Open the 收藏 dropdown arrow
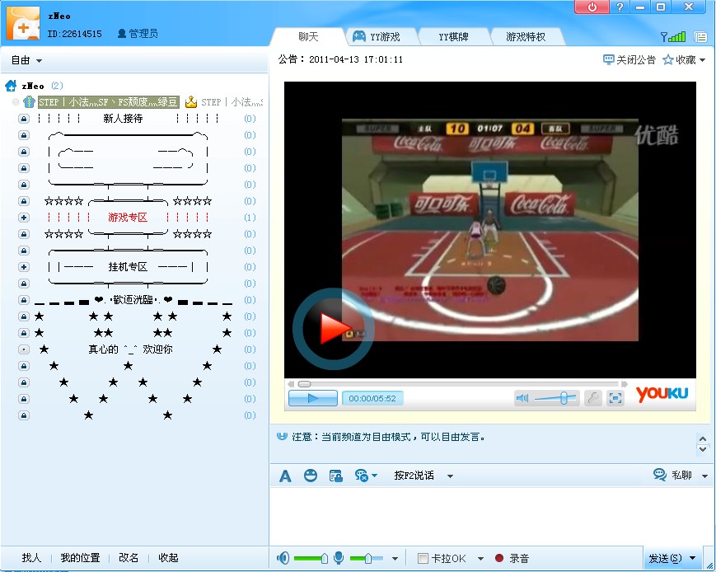This screenshot has height=572, width=716. 702,60
